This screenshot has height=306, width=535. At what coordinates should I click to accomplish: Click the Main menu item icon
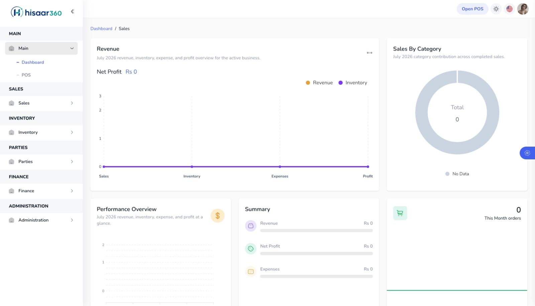click(x=12, y=48)
